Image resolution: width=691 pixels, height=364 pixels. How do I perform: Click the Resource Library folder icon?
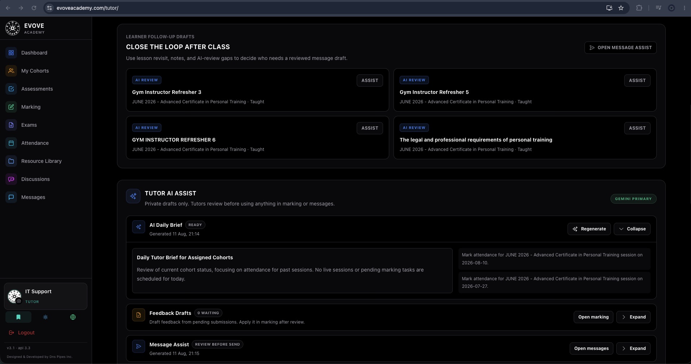(x=11, y=161)
